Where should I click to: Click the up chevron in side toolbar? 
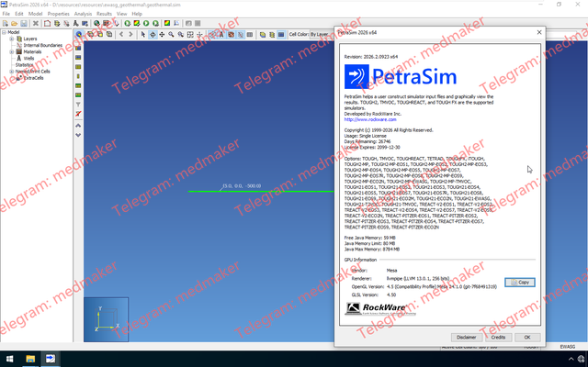coord(78,126)
